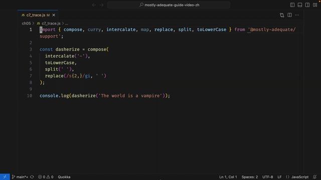Image resolution: width=321 pixels, height=180 pixels.
Task: Click line number 5 in gutter
Action: pyautogui.click(x=31, y=62)
